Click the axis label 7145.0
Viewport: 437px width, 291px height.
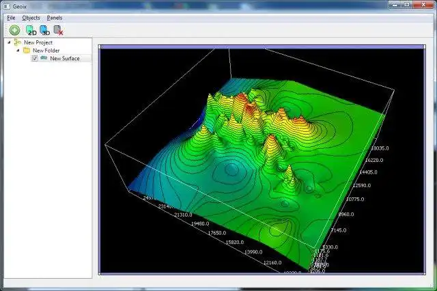(339, 230)
